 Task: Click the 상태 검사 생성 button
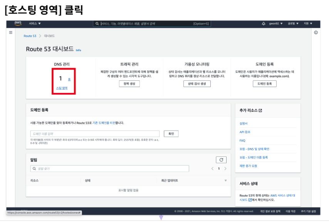click(197, 83)
